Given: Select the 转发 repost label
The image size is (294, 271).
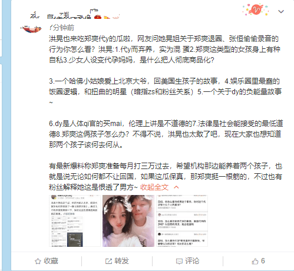Looking at the screenshot, I should pyautogui.click(x=121, y=261).
